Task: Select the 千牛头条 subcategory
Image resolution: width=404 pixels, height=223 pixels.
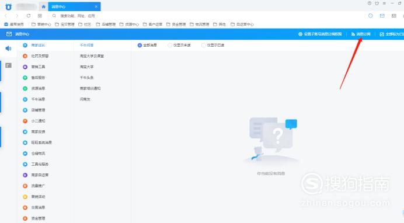Action: (86, 78)
